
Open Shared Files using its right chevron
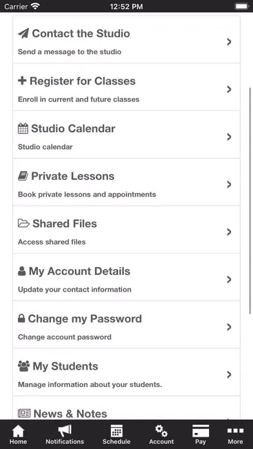[229, 232]
